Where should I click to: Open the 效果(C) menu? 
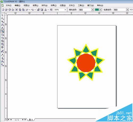pos(54,5)
